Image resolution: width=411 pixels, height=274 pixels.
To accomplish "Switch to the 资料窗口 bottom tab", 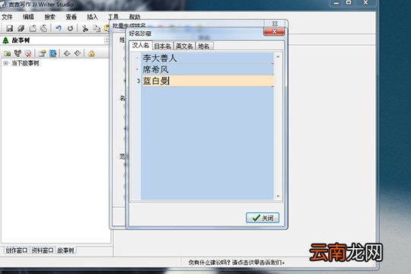I will coord(43,250).
